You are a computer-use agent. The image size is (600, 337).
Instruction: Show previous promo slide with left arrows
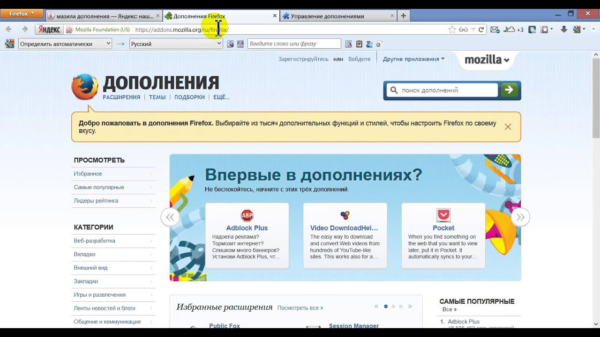pyautogui.click(x=170, y=217)
